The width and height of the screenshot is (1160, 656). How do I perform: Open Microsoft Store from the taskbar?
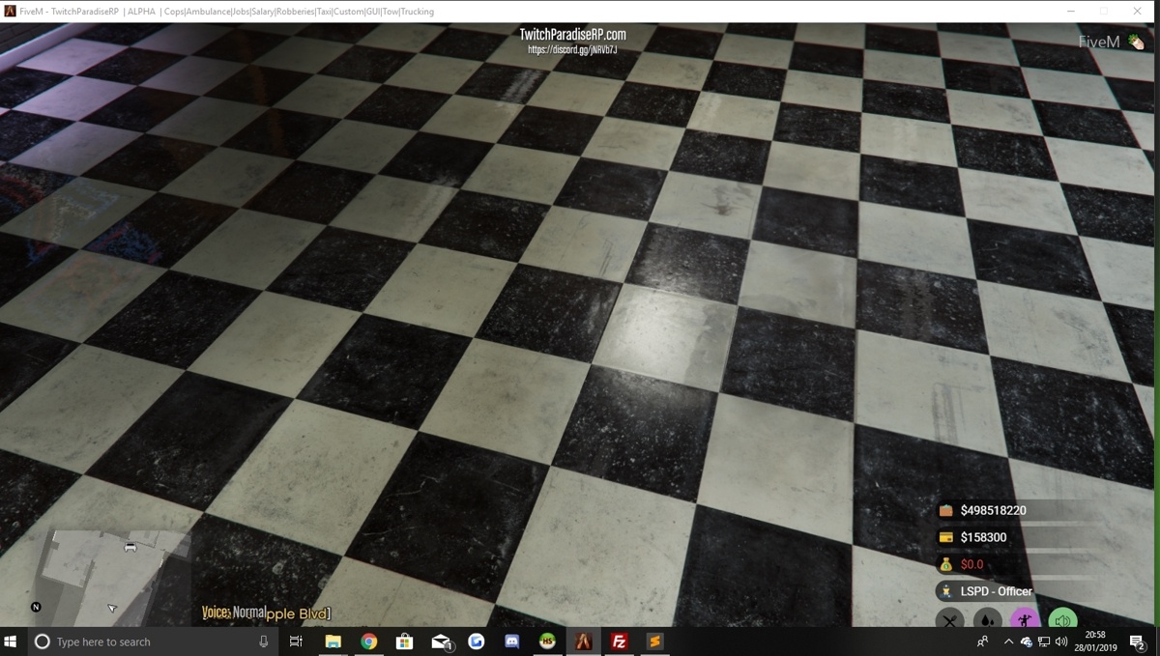coord(405,642)
